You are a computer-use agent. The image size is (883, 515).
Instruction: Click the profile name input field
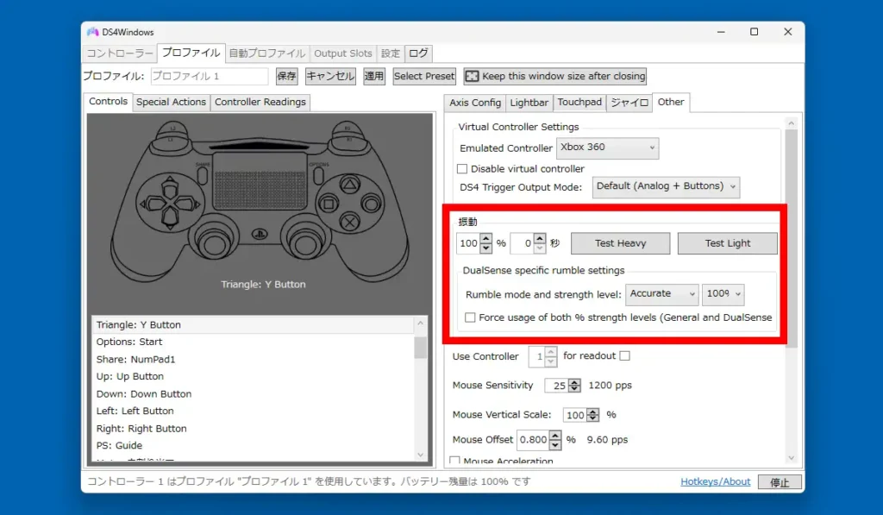tap(210, 76)
